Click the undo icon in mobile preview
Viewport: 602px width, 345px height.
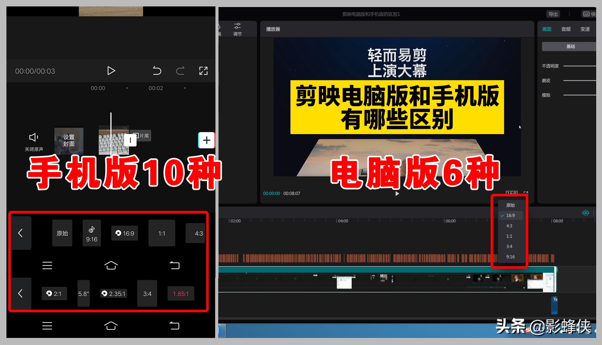point(157,71)
